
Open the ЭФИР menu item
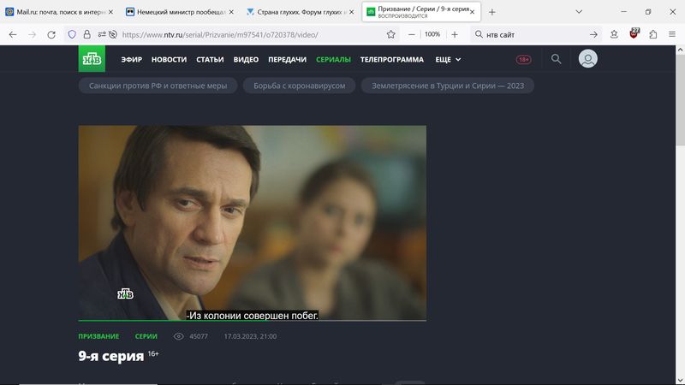click(132, 59)
